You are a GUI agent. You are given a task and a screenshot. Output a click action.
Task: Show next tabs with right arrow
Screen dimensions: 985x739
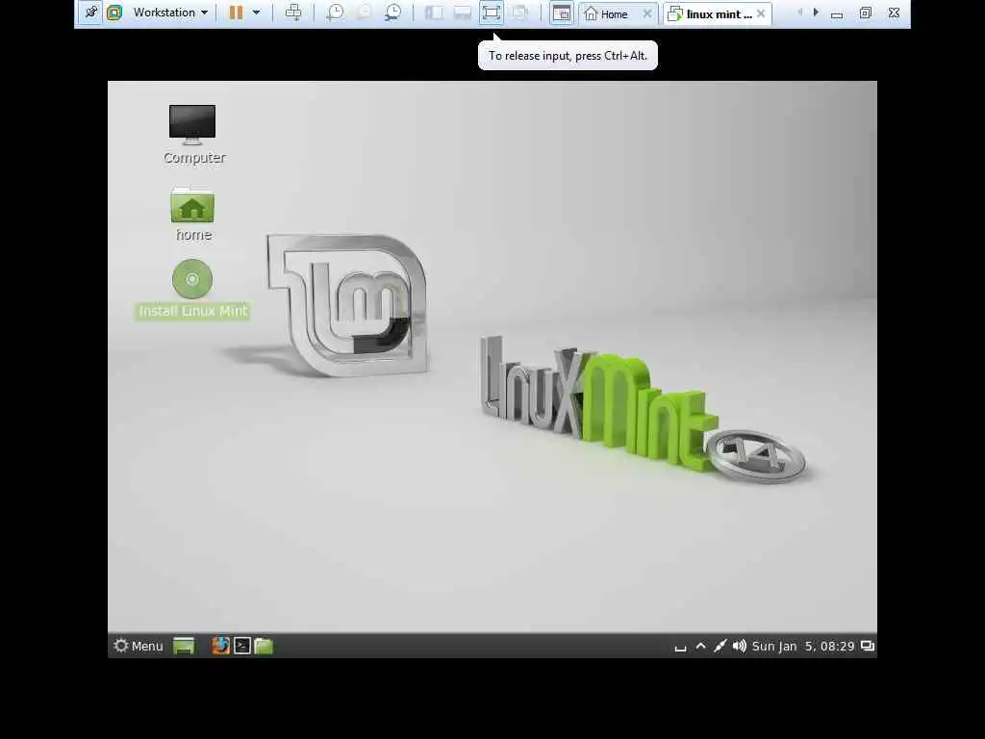(x=816, y=13)
